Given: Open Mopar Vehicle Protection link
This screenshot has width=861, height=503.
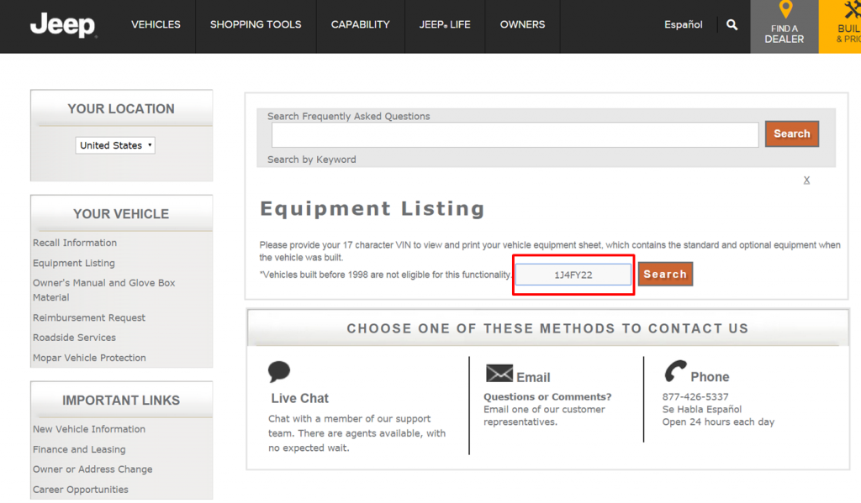Looking at the screenshot, I should pyautogui.click(x=89, y=358).
